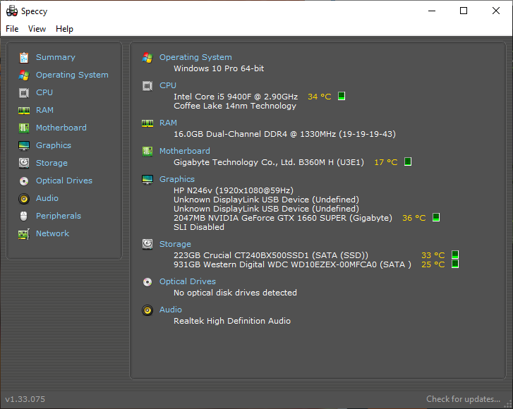513x409 pixels.
Task: Click the Audio heading link in main panel
Action: (171, 310)
